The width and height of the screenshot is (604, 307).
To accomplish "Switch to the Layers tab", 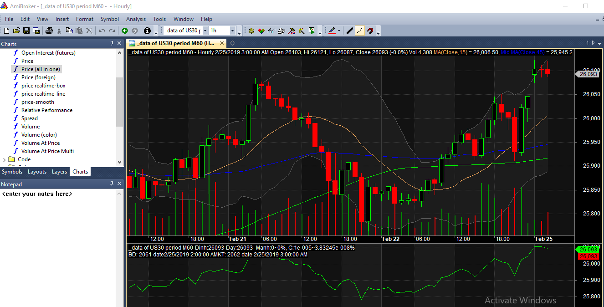I will pos(59,172).
